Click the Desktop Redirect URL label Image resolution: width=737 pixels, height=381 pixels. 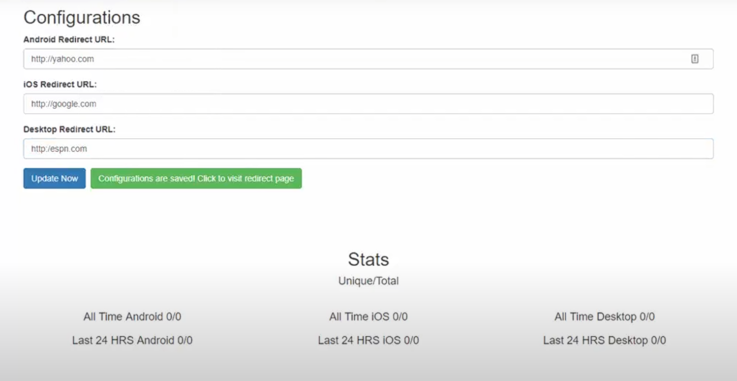[x=69, y=129]
